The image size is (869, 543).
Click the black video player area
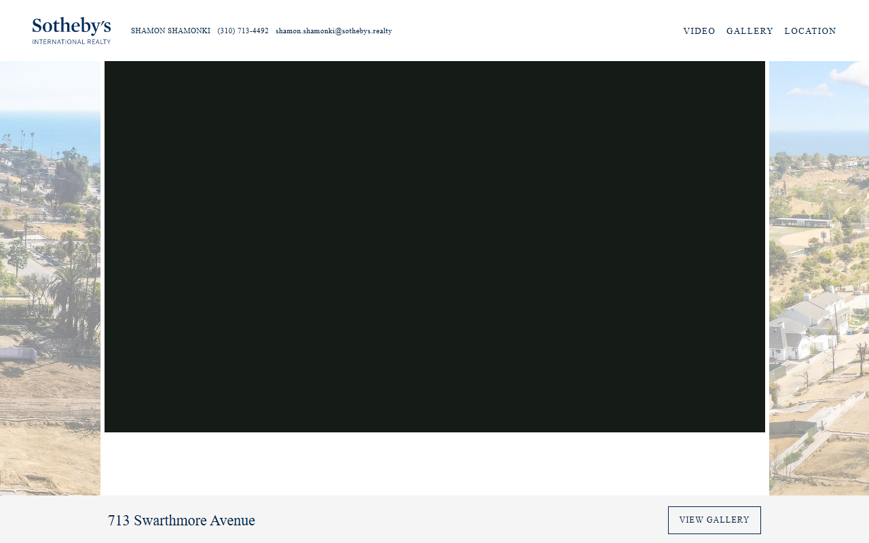pos(434,246)
